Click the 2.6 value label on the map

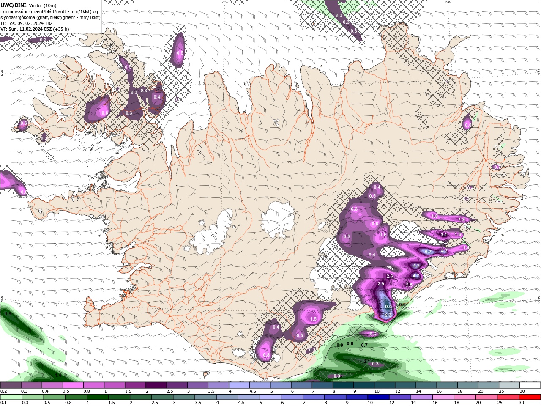coord(390,276)
